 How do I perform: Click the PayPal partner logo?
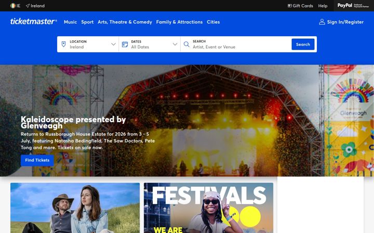pyautogui.click(x=353, y=6)
